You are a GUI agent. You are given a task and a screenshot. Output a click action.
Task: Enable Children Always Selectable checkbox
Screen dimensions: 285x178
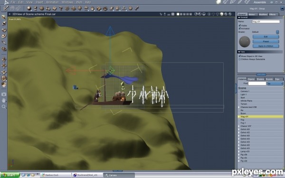pyautogui.click(x=239, y=59)
